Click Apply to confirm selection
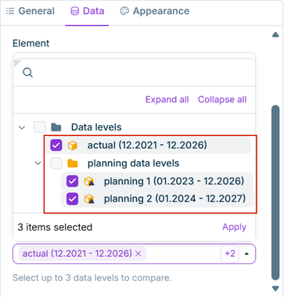287x297 pixels. tap(234, 227)
